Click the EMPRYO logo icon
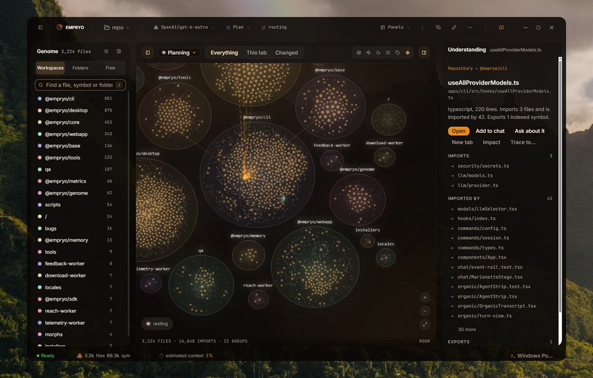This screenshot has height=378, width=593. click(x=60, y=27)
